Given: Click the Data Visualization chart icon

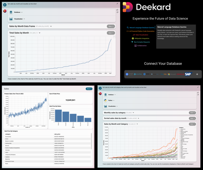Looking at the screenshot, I should tap(134, 35).
